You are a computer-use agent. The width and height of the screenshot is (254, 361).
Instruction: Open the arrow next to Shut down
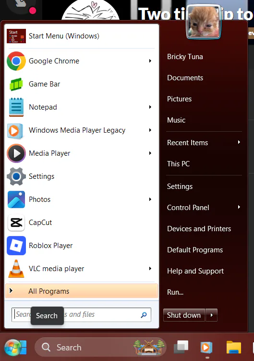(212, 315)
